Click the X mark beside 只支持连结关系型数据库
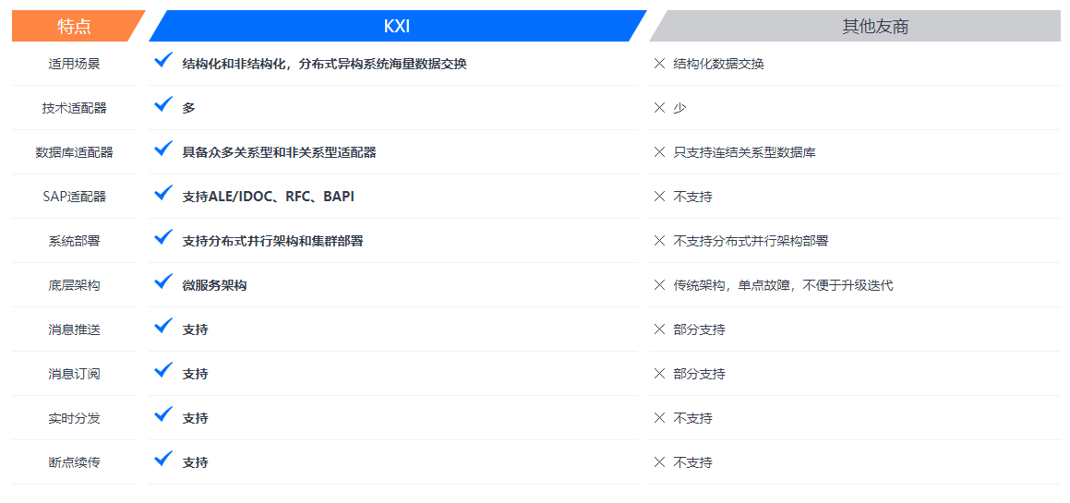 [x=659, y=152]
